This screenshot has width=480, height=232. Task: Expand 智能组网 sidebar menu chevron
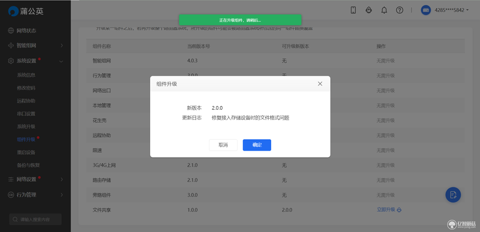coord(62,46)
